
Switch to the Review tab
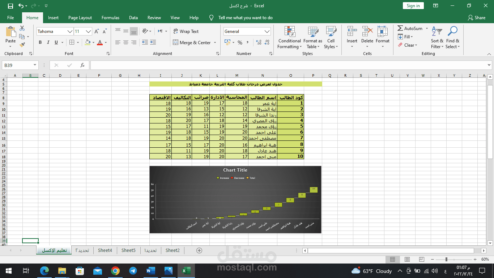click(x=154, y=17)
